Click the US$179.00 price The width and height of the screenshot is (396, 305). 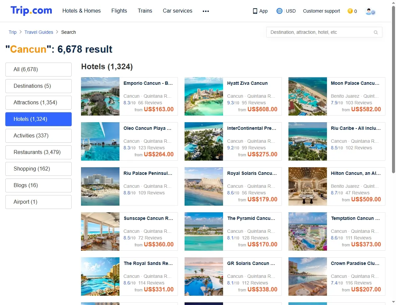click(263, 199)
